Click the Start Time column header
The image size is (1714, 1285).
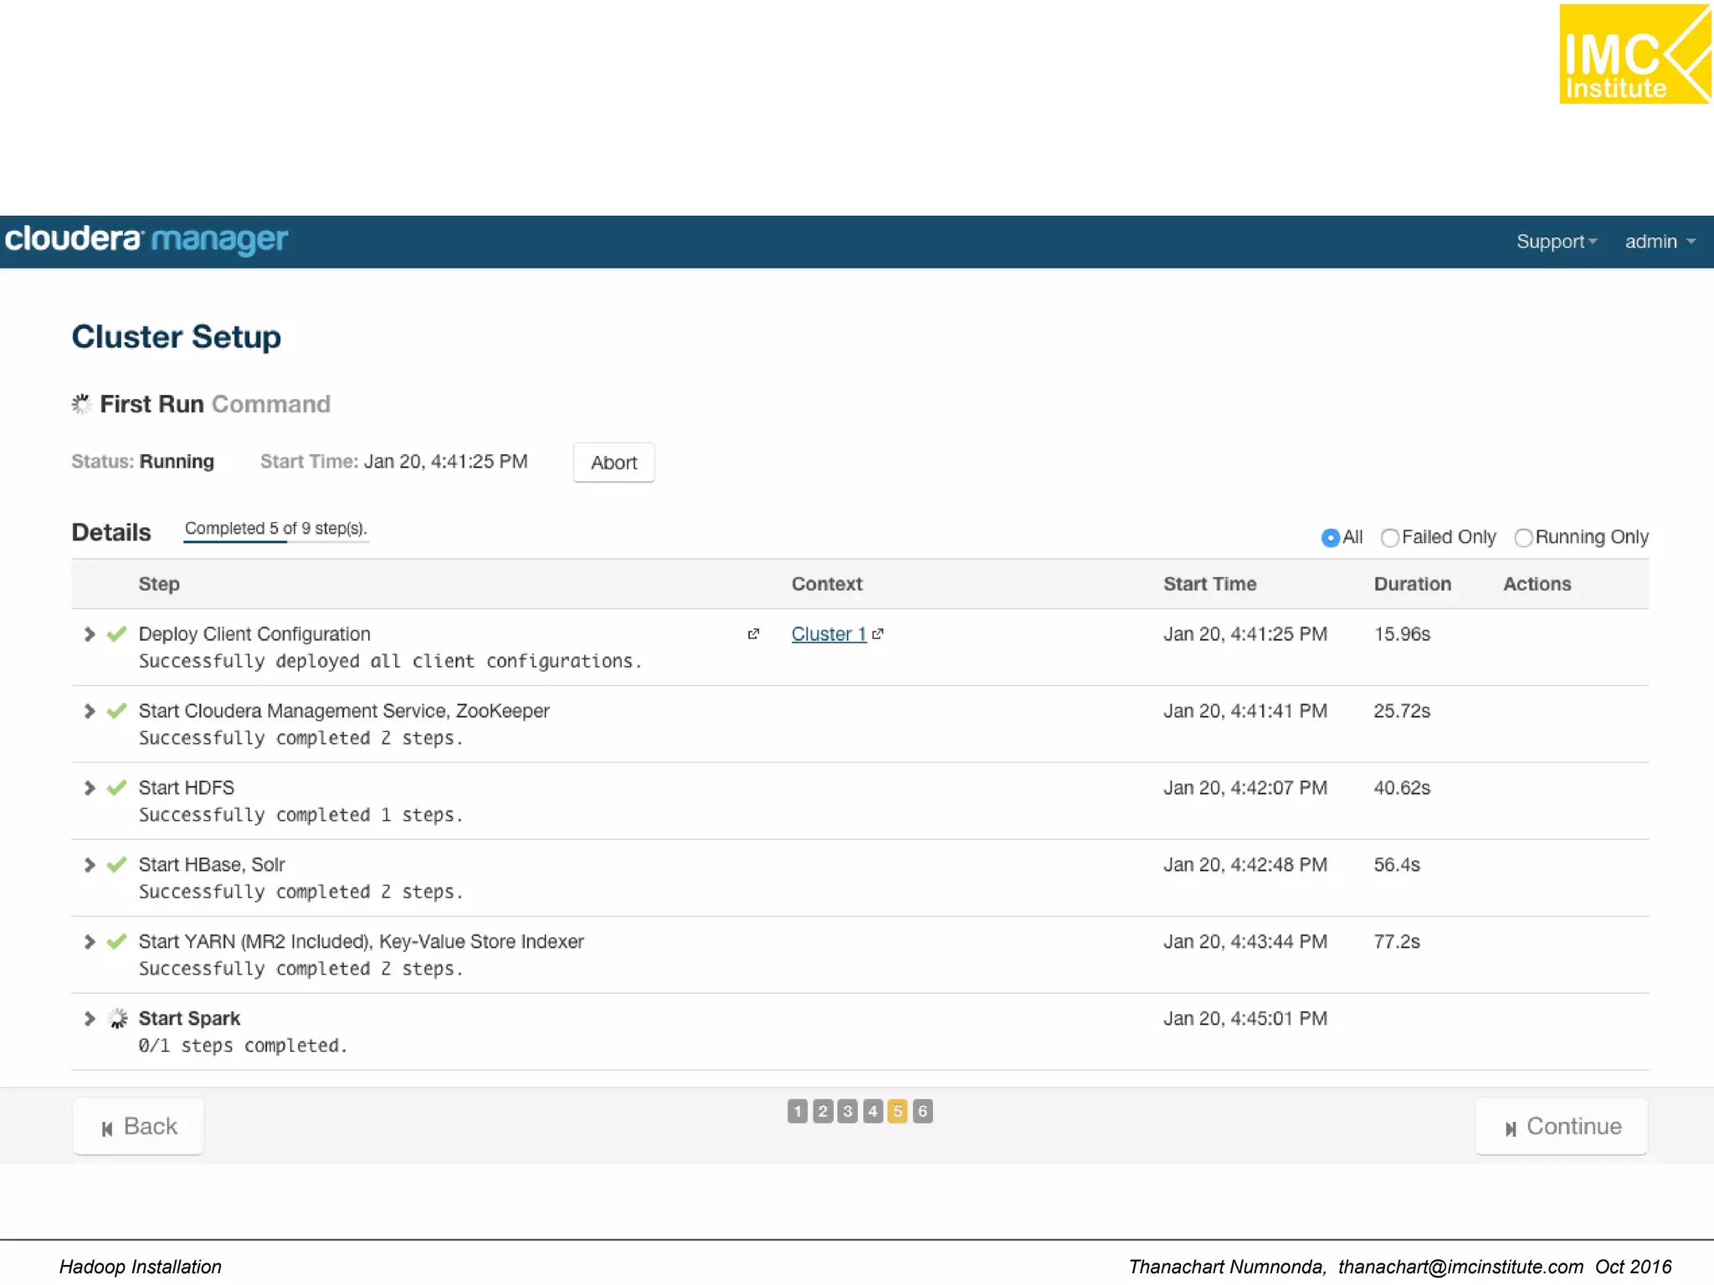pyautogui.click(x=1209, y=584)
